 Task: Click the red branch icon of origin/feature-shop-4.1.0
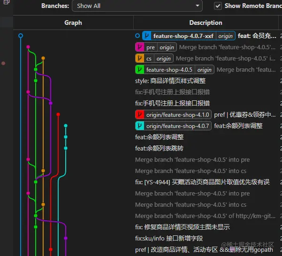point(139,114)
